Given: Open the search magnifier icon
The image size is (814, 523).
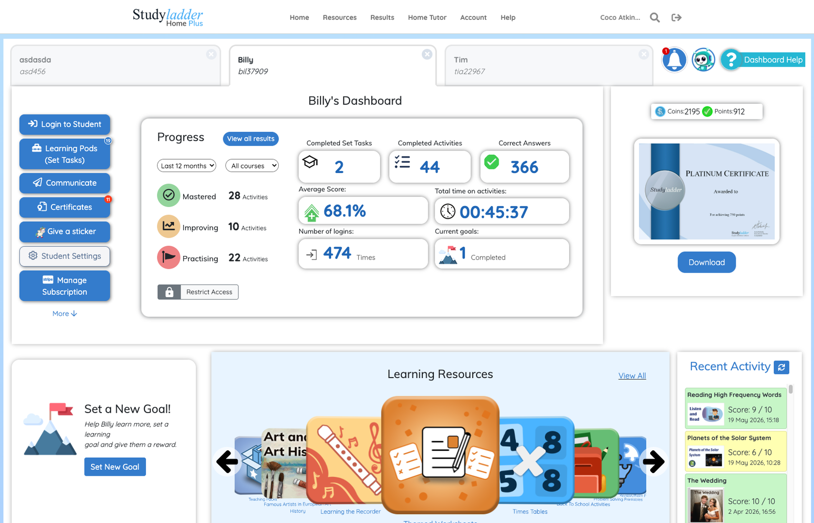Looking at the screenshot, I should (655, 18).
